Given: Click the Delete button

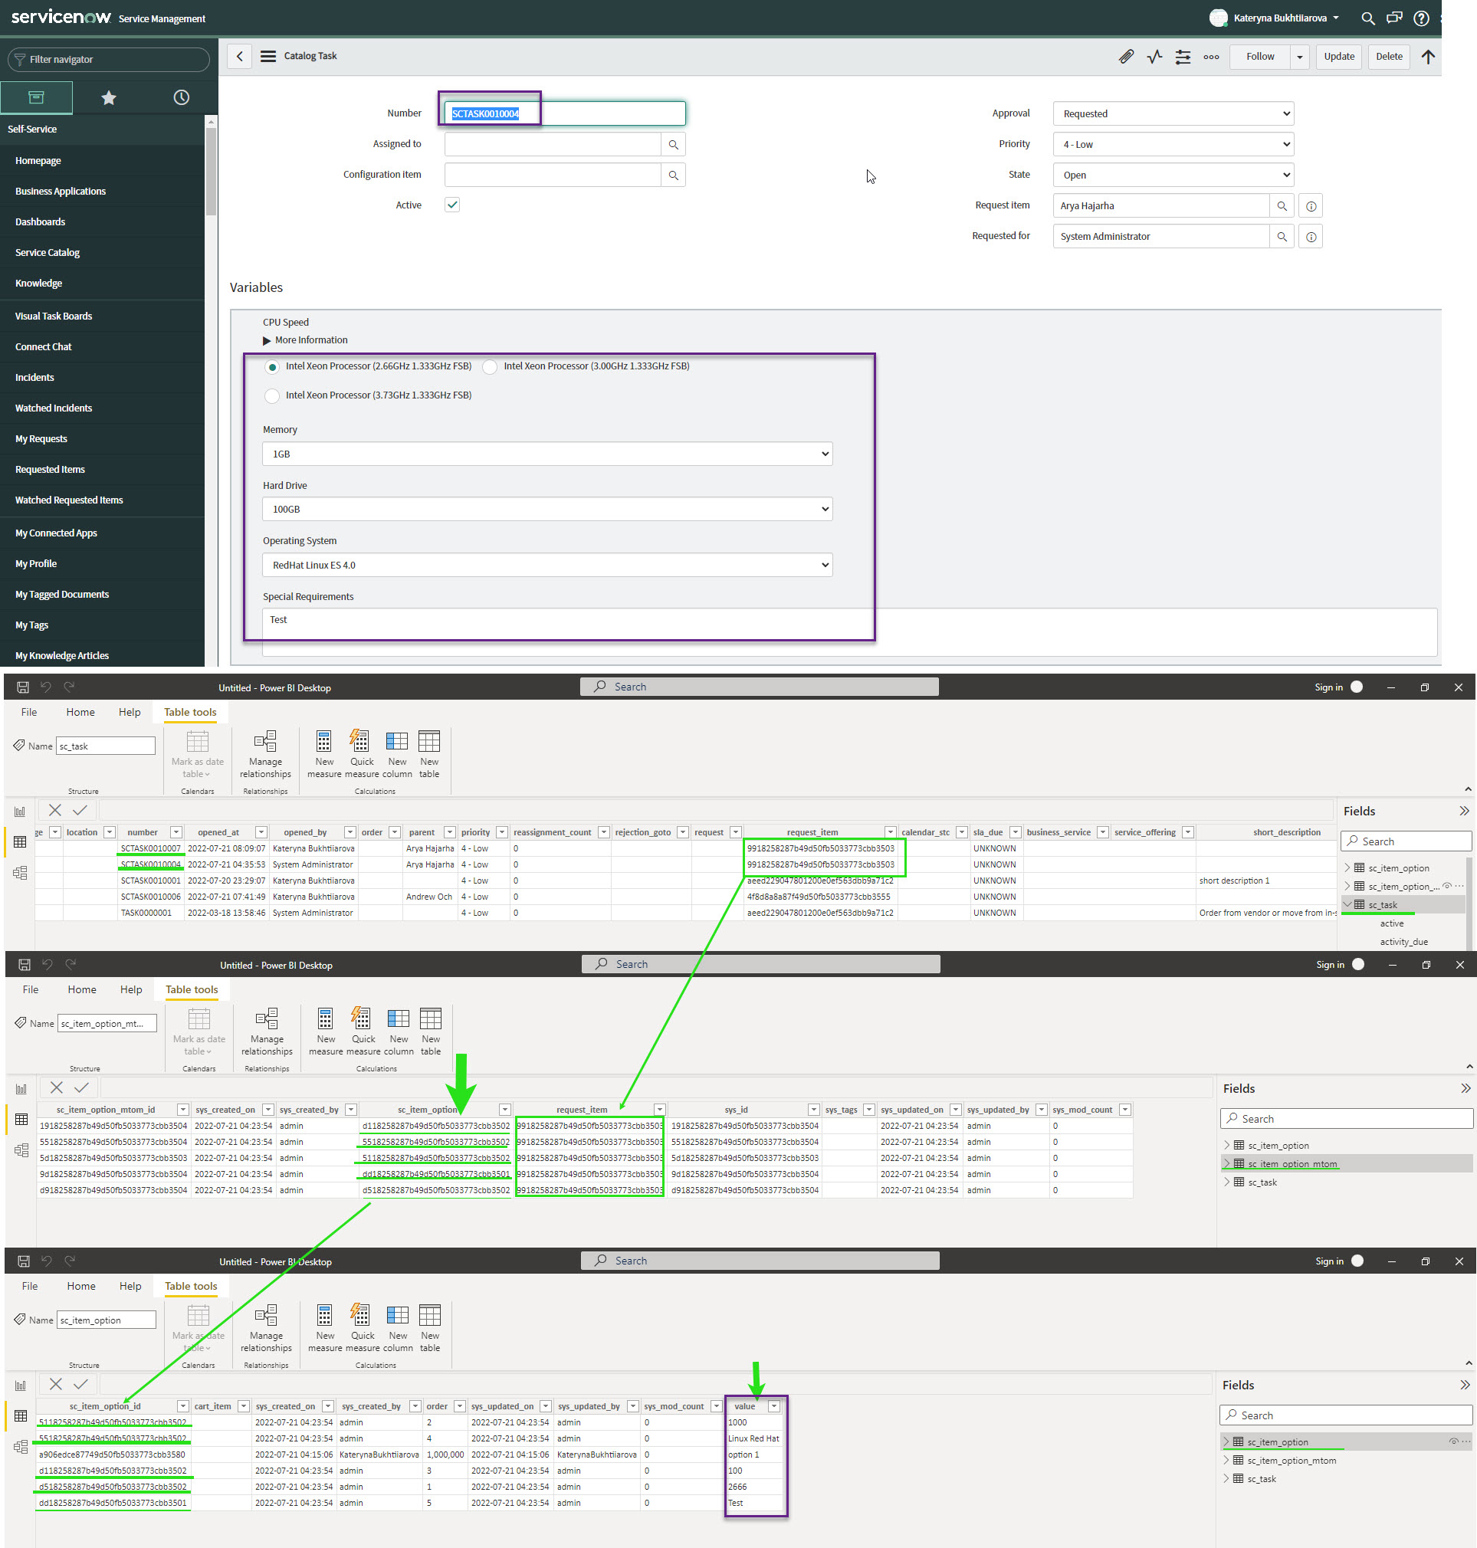Looking at the screenshot, I should tap(1388, 57).
